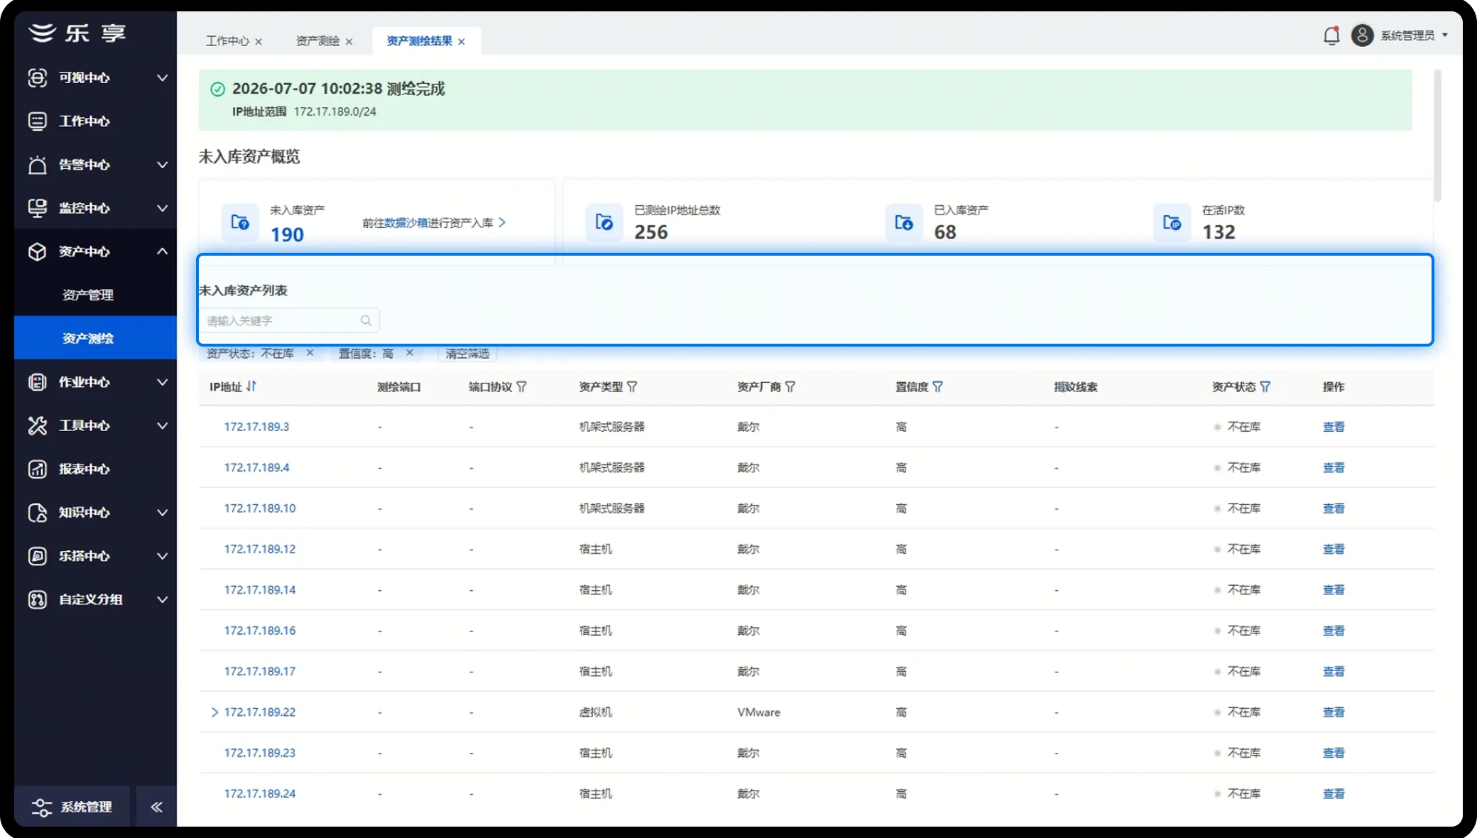Viewport: 1477px width, 838px height.
Task: Focus the 请输入关键字 search field
Action: click(288, 320)
